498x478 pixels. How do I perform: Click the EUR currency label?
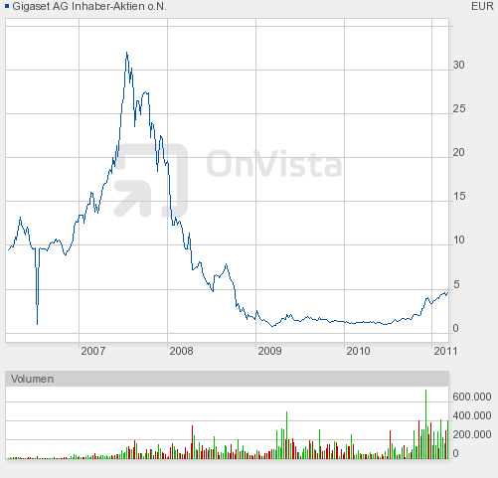(482, 6)
